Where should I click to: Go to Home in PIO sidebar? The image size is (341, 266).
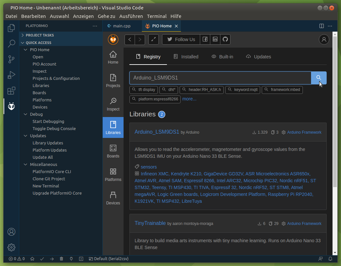coord(113,58)
